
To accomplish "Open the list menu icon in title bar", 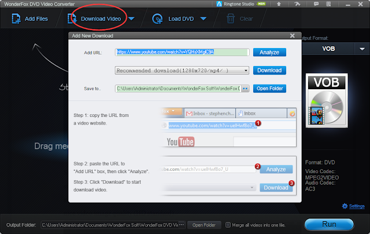I will click(x=328, y=4).
